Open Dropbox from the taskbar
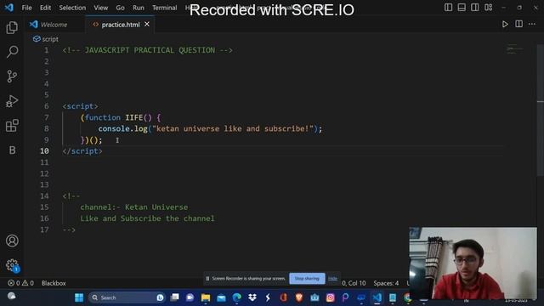Image resolution: width=544 pixels, height=306 pixels. (252, 297)
